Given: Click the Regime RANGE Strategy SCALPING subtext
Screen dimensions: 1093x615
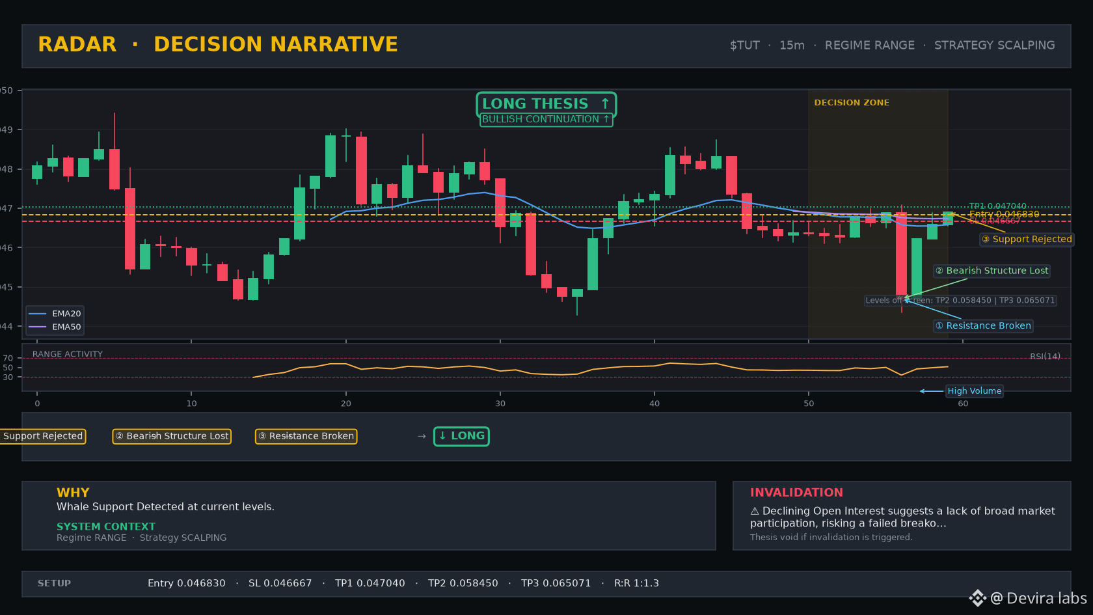Looking at the screenshot, I should click(x=142, y=538).
